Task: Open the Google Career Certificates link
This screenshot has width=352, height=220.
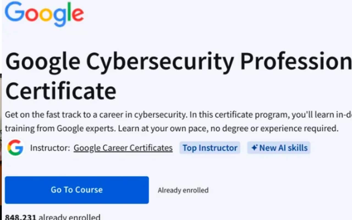Action: (x=123, y=148)
